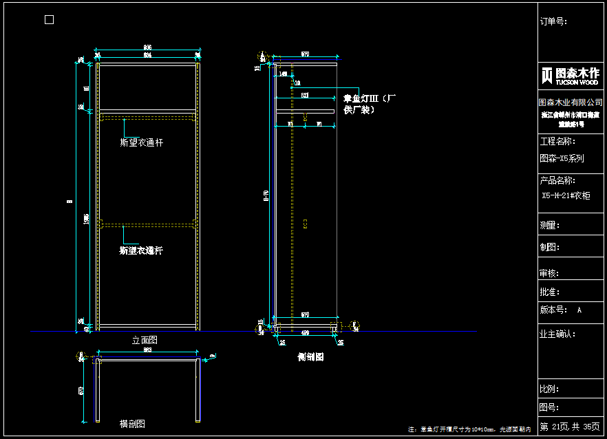The width and height of the screenshot is (607, 439).
Task: Select the lower 斯望衣通杆 label
Action: point(141,250)
